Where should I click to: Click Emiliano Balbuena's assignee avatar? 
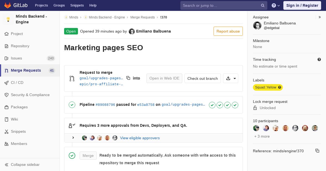point(257,26)
